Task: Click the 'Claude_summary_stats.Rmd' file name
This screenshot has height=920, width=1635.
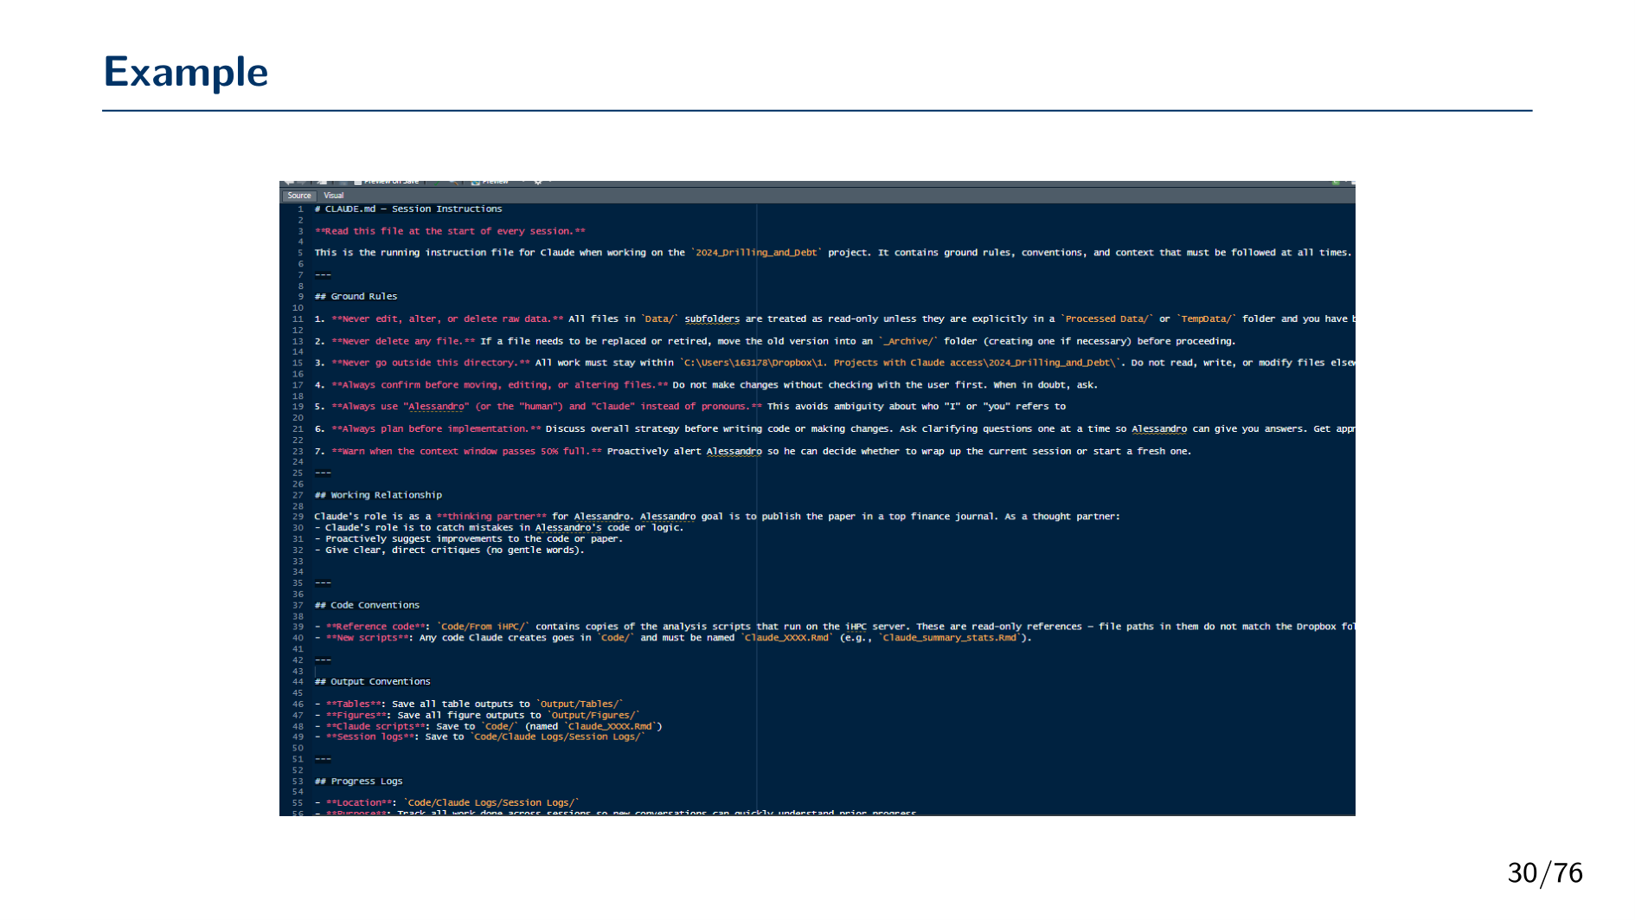Action: click(950, 639)
